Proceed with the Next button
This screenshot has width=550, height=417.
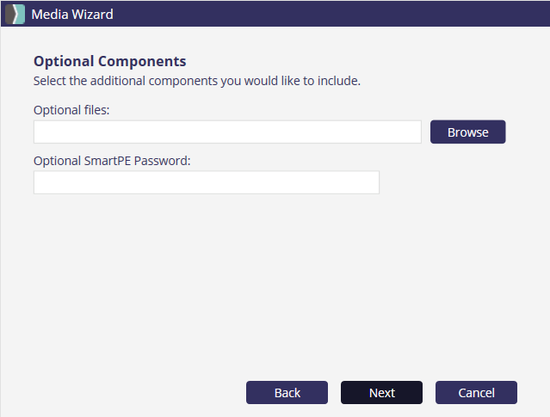[x=381, y=392]
